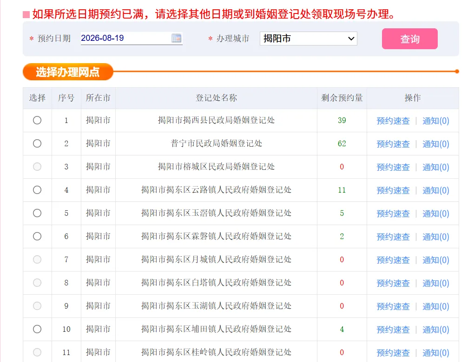
Task: Select radio for 普宁市民政局婚姻登记处
Action: pos(37,143)
